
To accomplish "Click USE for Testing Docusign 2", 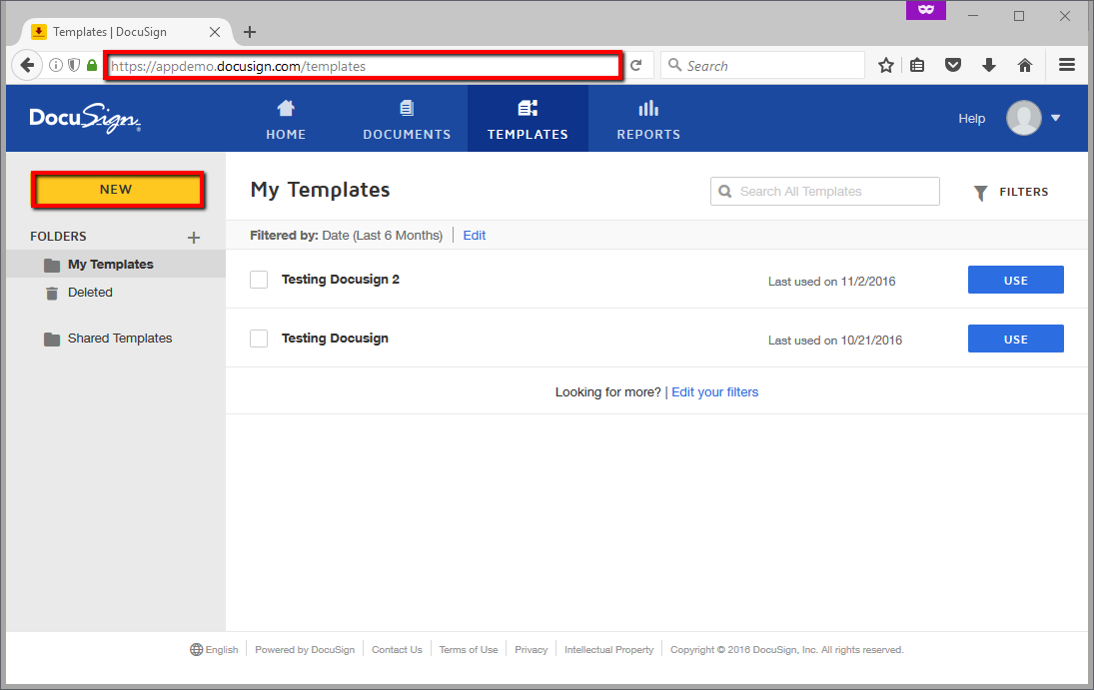I will pos(1015,281).
